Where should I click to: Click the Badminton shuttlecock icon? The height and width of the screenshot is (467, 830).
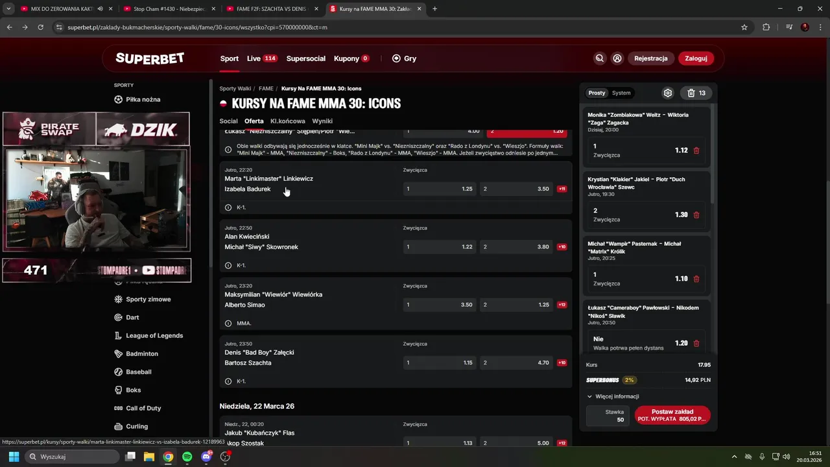pos(119,353)
